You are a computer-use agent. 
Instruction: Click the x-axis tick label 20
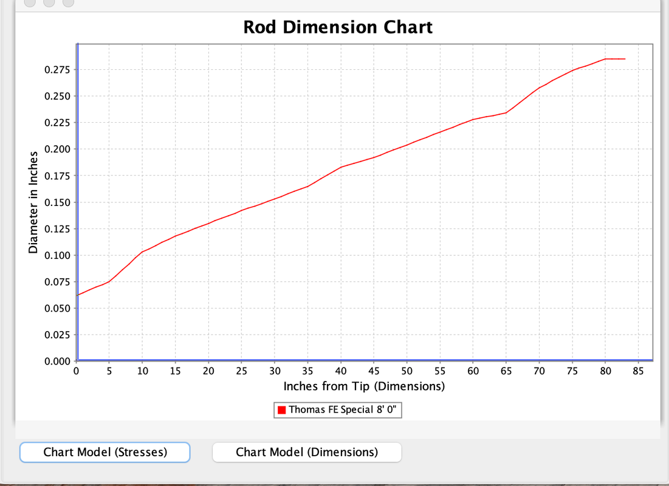pos(208,371)
